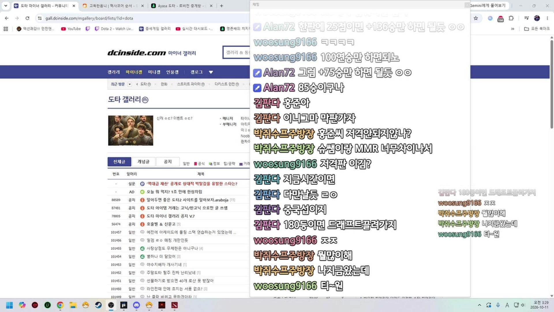The height and width of the screenshot is (312, 554).
Task: Click the dcinside.com logo
Action: point(136,53)
